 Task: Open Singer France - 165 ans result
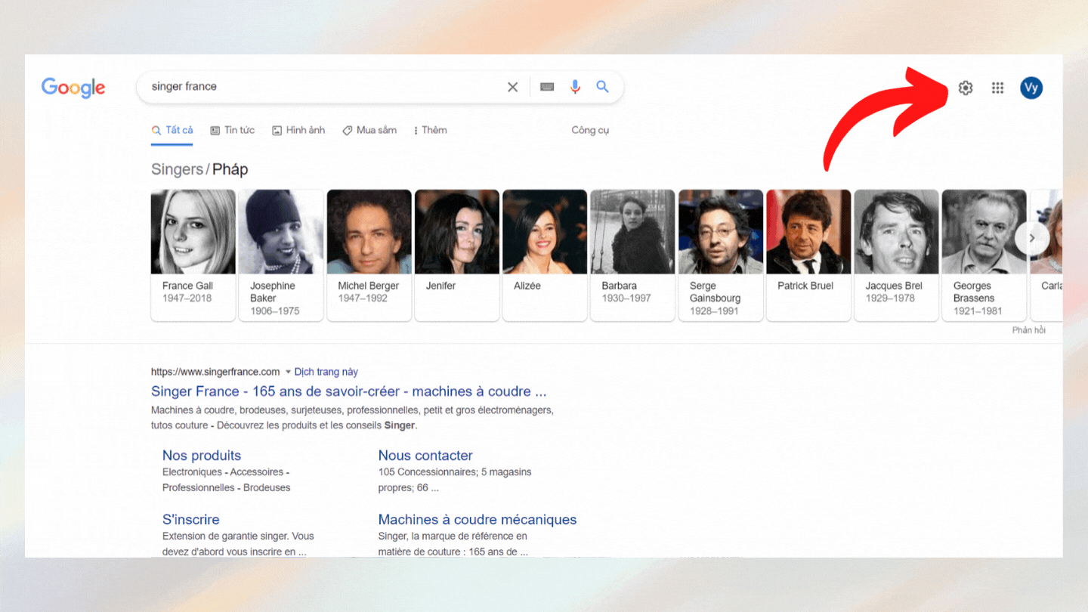point(348,391)
